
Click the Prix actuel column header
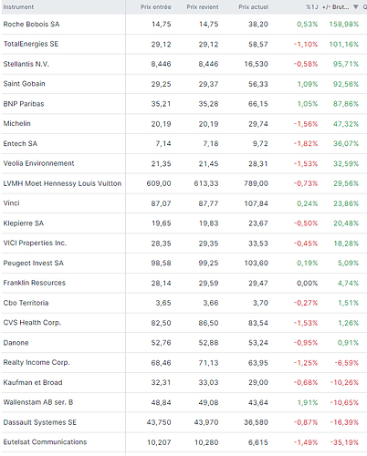[253, 7]
